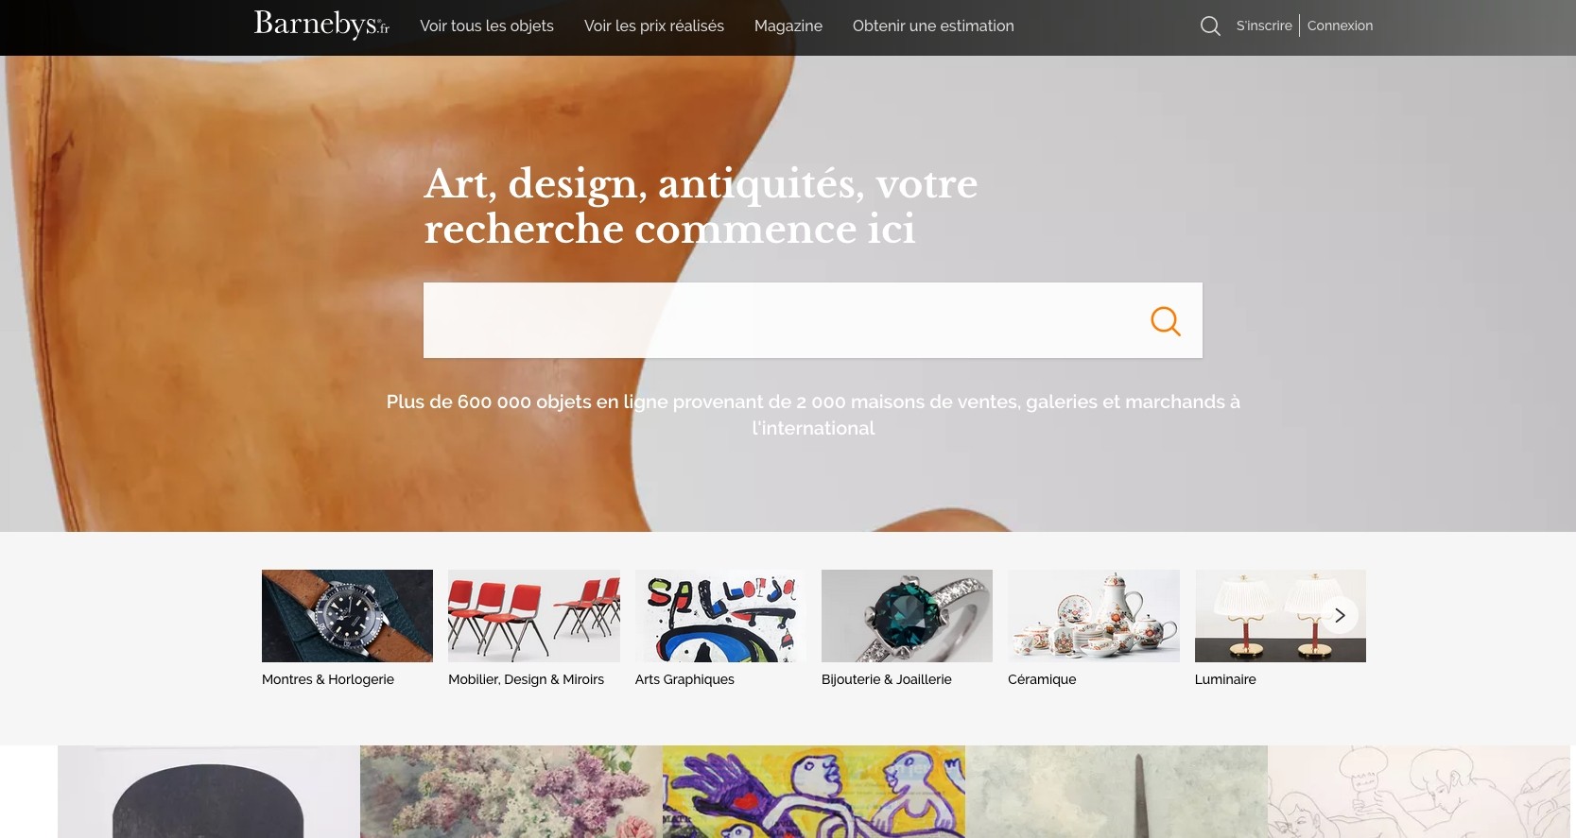1576x838 pixels.
Task: Click the Barnebys.fr logo
Action: click(x=321, y=24)
